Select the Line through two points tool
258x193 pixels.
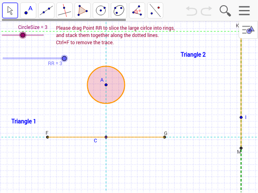pyautogui.click(x=46, y=10)
